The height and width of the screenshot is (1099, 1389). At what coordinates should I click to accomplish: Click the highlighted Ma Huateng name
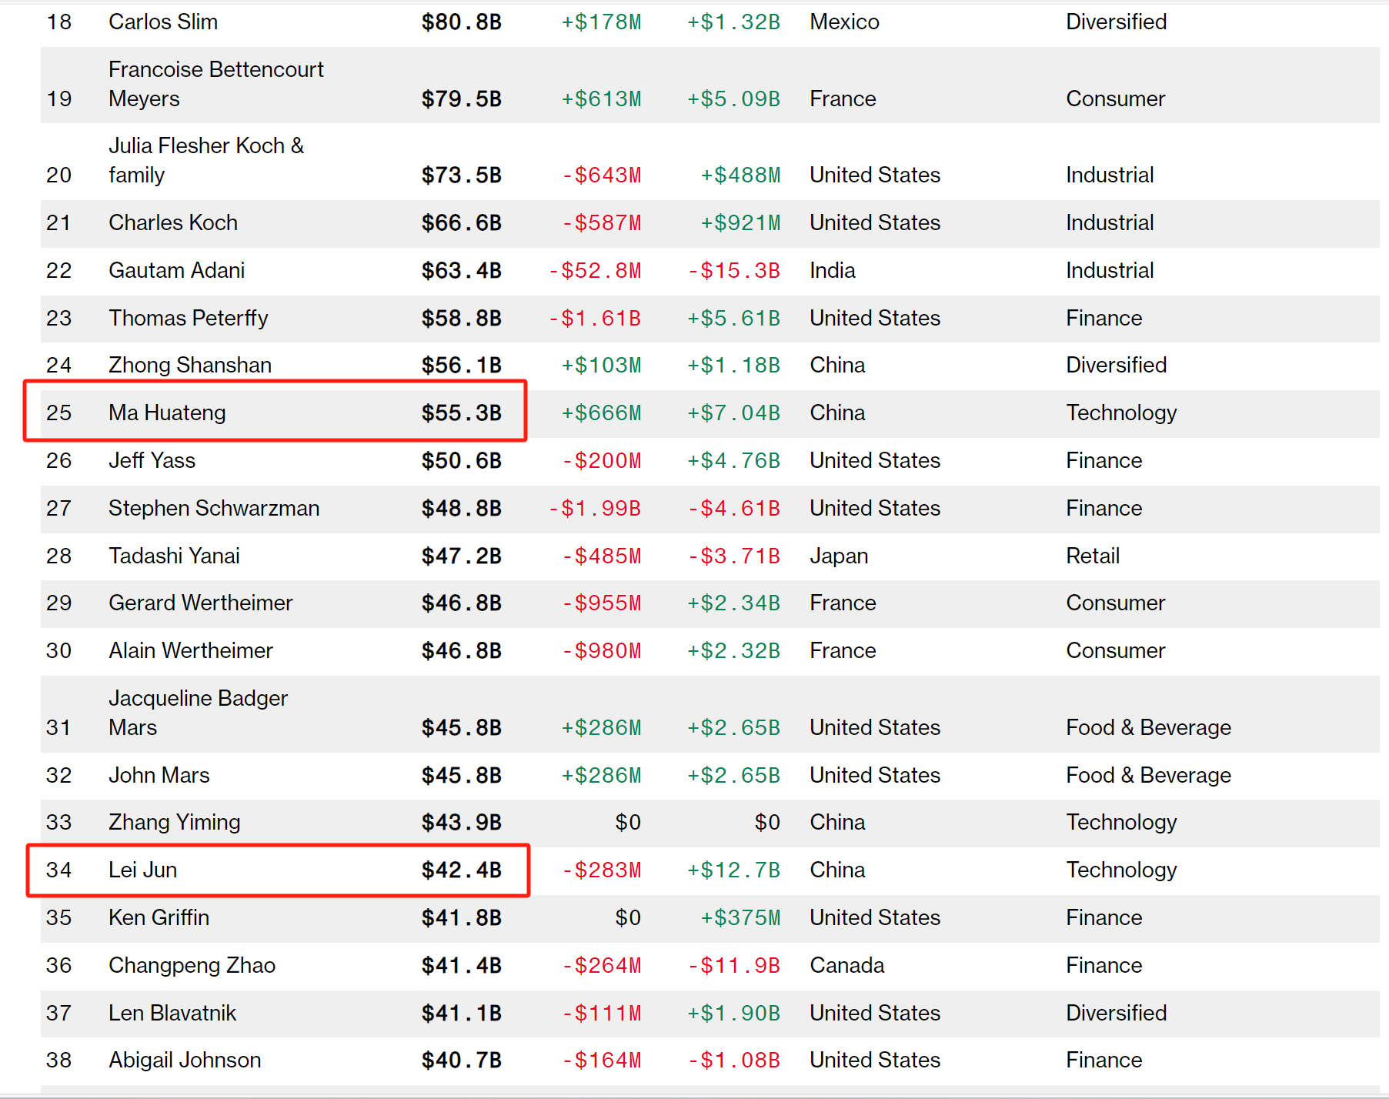[167, 413]
